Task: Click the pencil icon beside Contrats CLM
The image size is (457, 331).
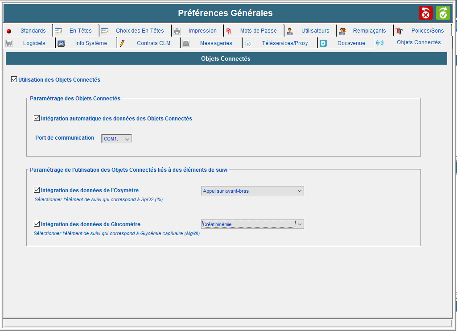Action: (122, 43)
